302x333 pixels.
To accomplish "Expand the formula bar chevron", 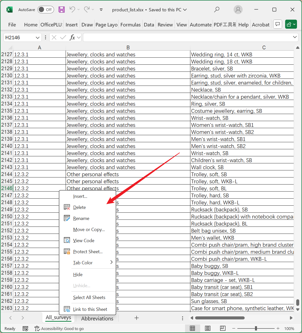I will coord(295,37).
